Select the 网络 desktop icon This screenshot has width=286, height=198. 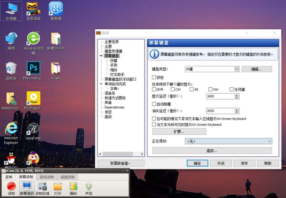(x=11, y=41)
